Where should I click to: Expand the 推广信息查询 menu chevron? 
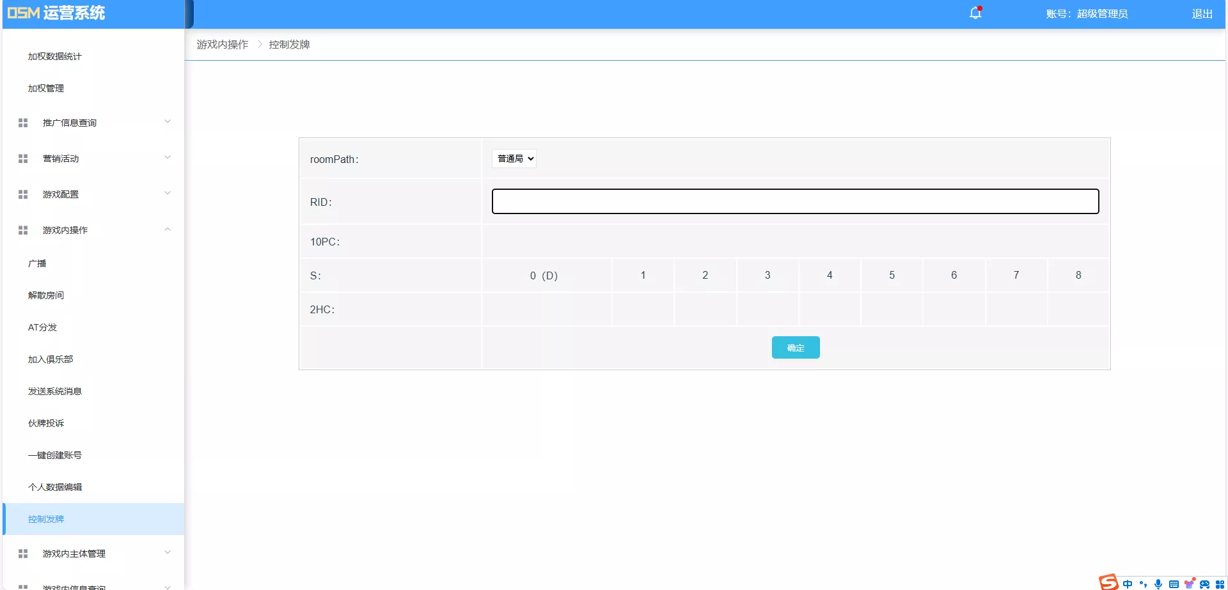tap(168, 121)
